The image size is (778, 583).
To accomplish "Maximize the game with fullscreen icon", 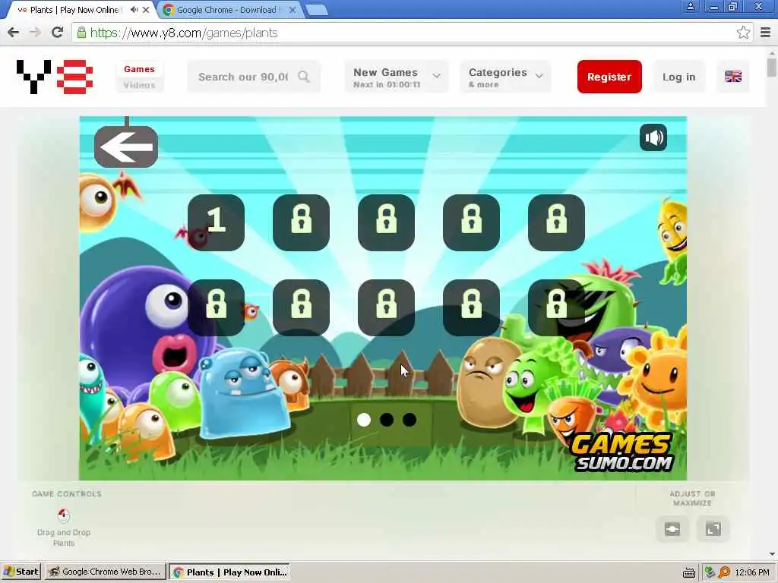I will pyautogui.click(x=713, y=529).
